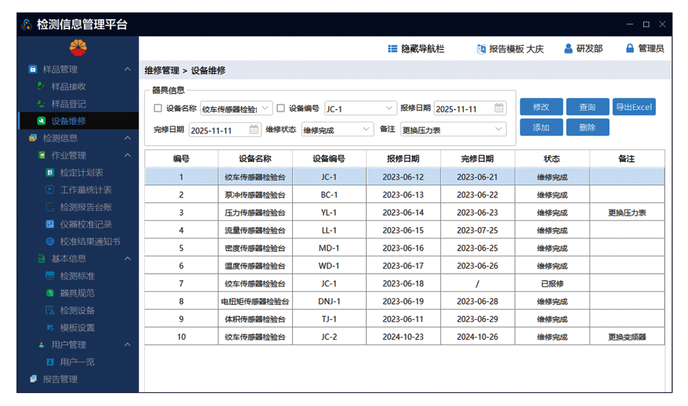Open the 维修状态 dropdown

click(366, 129)
